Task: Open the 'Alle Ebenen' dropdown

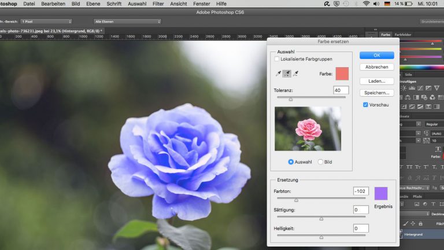Action: (x=127, y=21)
